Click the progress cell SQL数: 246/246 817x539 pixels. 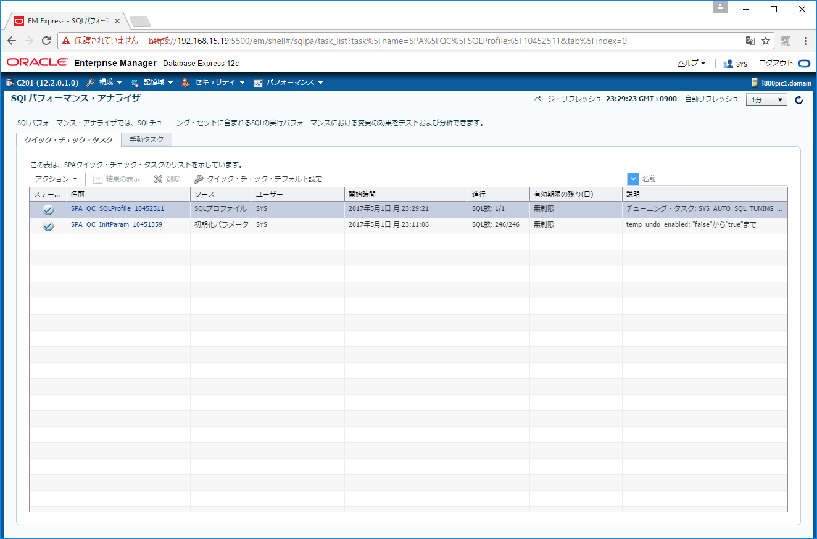click(499, 225)
